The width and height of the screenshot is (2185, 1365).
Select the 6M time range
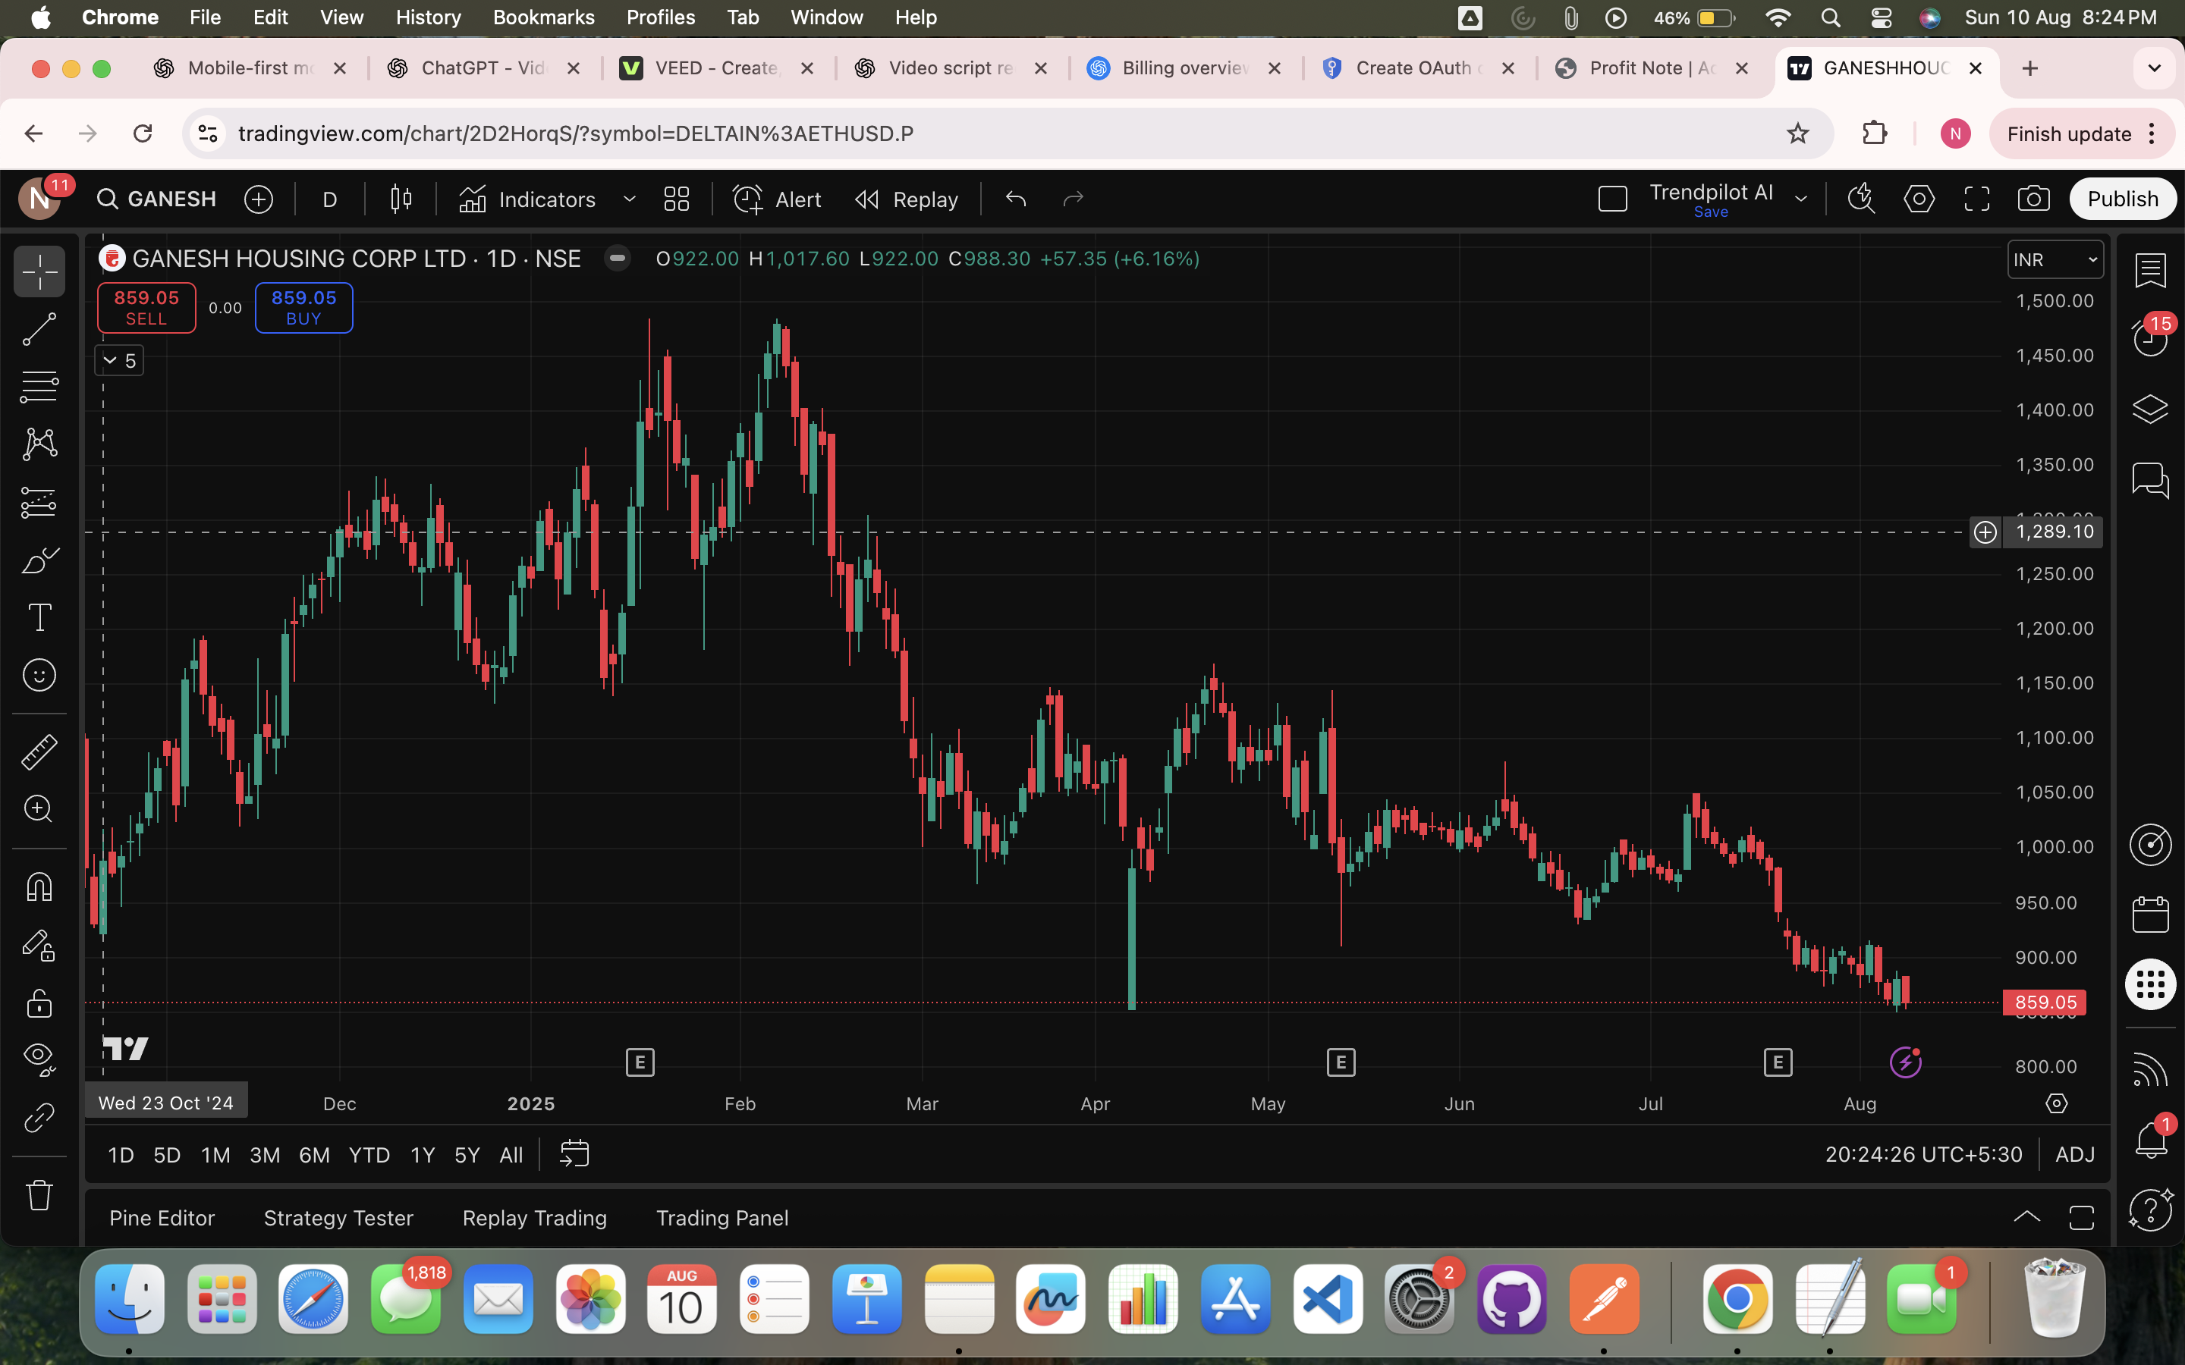(x=313, y=1155)
